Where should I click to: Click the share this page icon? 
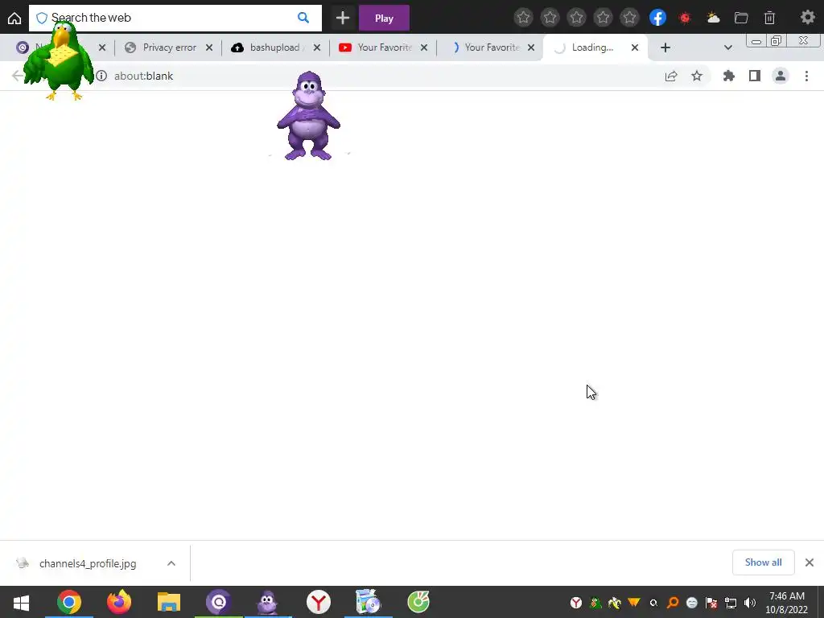pos(671,76)
